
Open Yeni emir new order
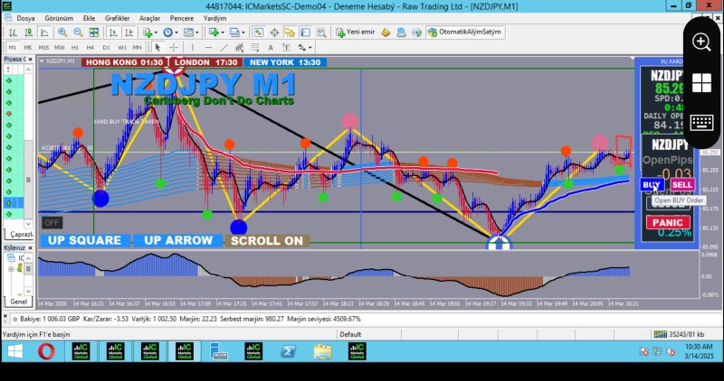click(356, 33)
